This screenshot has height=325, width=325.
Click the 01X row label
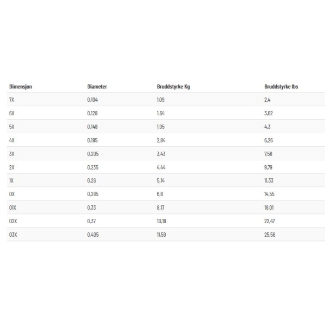point(12,207)
